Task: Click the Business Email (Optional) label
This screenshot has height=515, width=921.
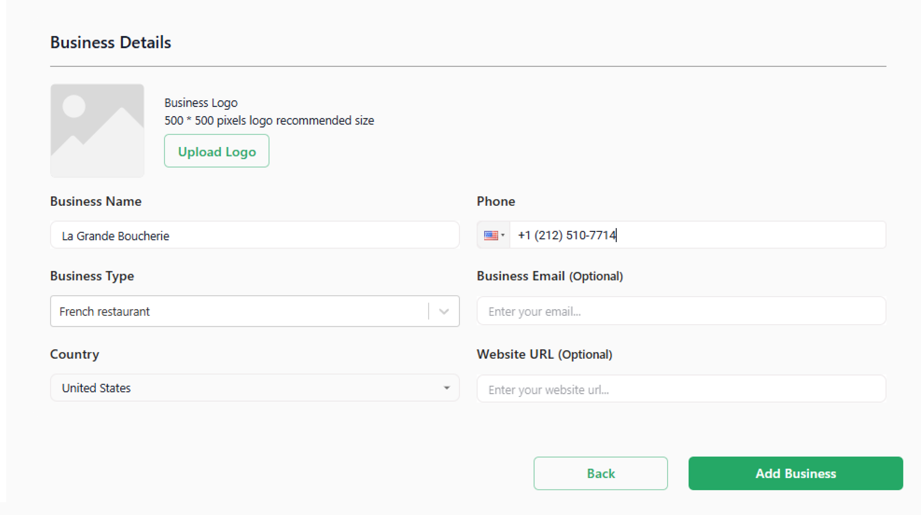Action: pyautogui.click(x=550, y=276)
